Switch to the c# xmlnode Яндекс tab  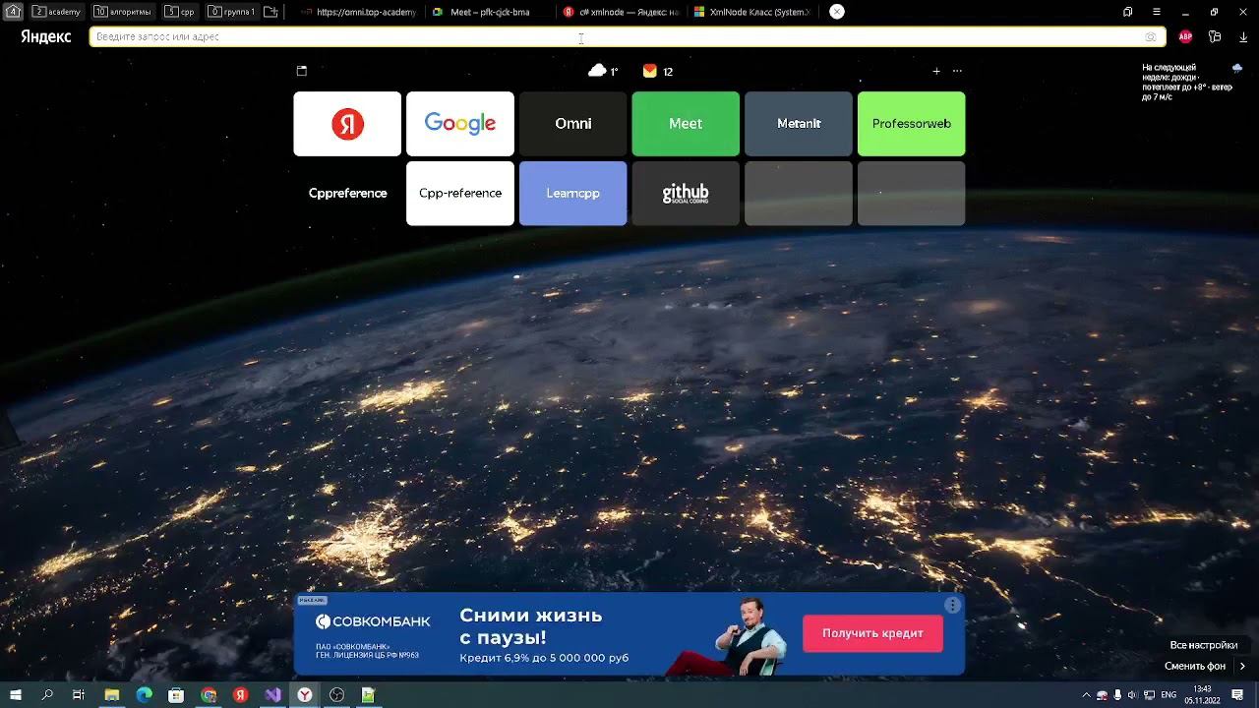pos(622,12)
